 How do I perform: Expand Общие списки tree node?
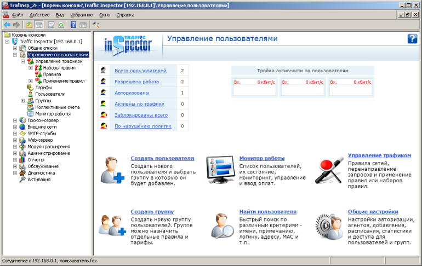15,48
